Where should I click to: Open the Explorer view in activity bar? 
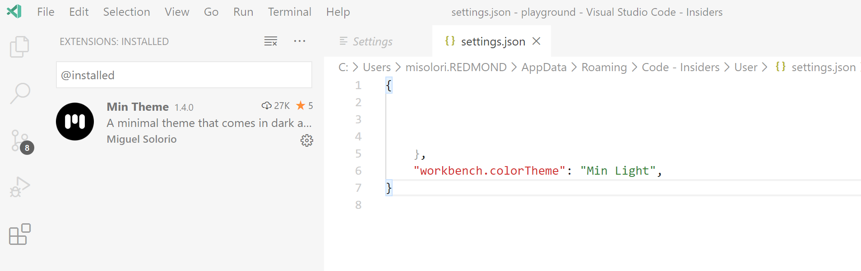pyautogui.click(x=19, y=46)
